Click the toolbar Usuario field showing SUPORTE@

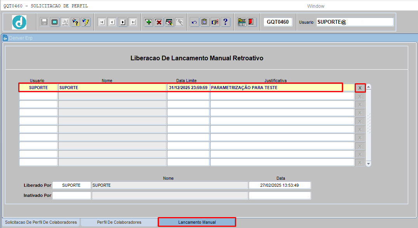tap(355, 22)
